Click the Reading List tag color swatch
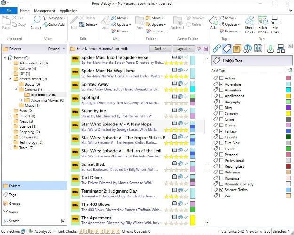The image size is (294, 235). point(288,166)
